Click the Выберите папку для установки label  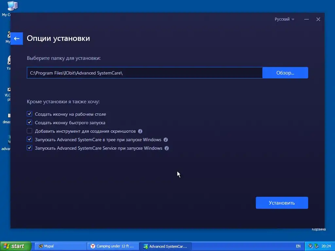tap(64, 58)
